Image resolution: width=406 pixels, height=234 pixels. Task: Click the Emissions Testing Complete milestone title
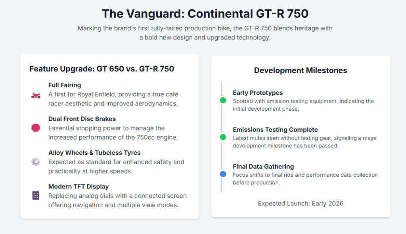coord(275,130)
